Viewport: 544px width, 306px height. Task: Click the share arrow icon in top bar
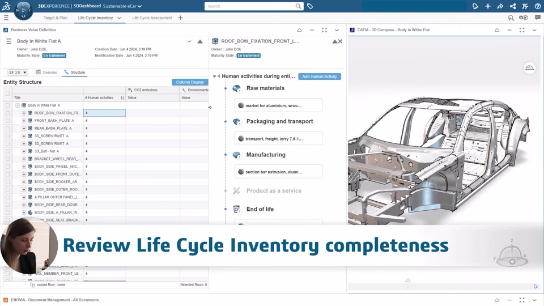pos(500,6)
